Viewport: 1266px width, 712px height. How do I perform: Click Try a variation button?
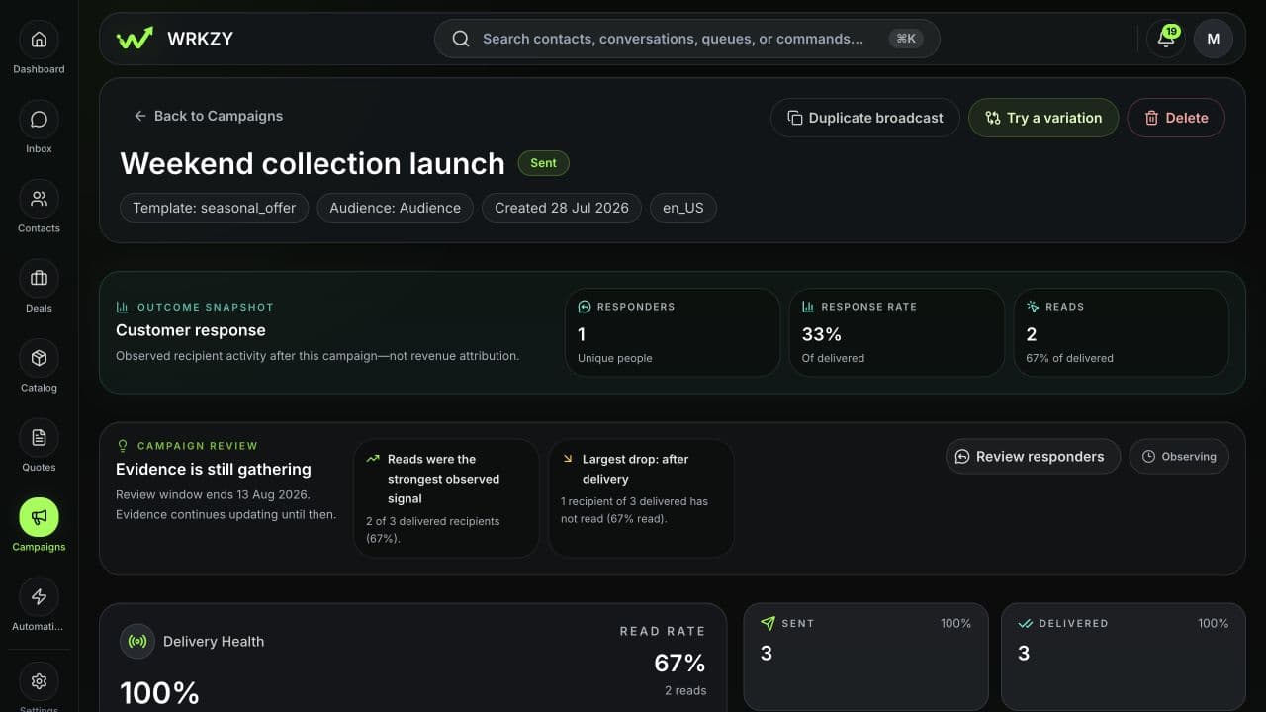[1043, 118]
